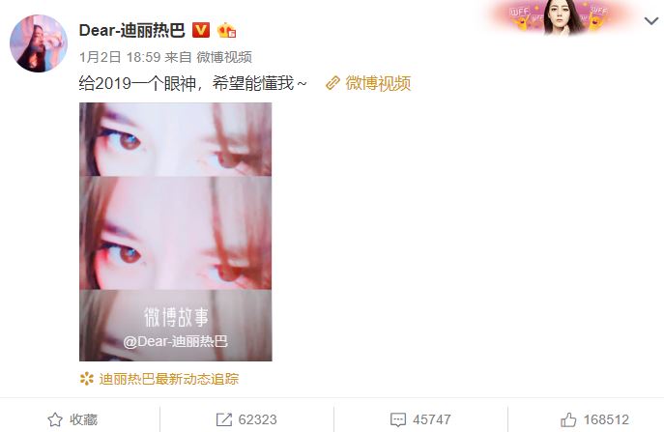
Task: Click the @Dear-迪丽热巴 watermark on video
Action: pyautogui.click(x=176, y=341)
